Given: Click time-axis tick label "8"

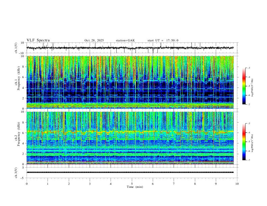Looking at the screenshot, I should [x=195, y=184].
